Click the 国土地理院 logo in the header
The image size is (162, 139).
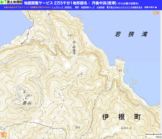pyautogui.click(x=11, y=2)
